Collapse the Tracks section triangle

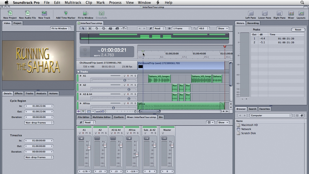tap(78, 72)
